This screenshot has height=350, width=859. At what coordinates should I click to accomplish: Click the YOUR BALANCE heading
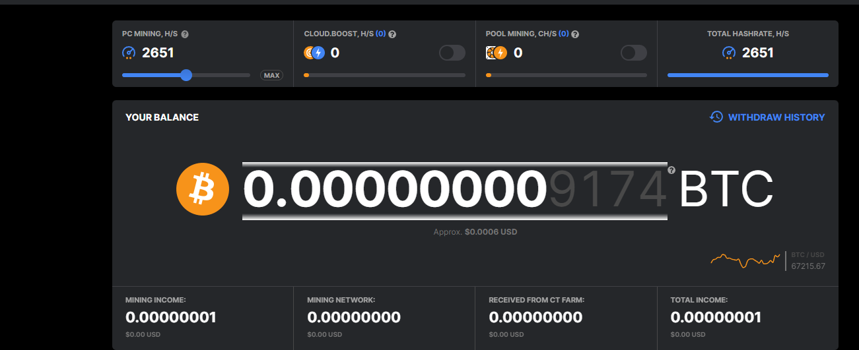(x=162, y=117)
